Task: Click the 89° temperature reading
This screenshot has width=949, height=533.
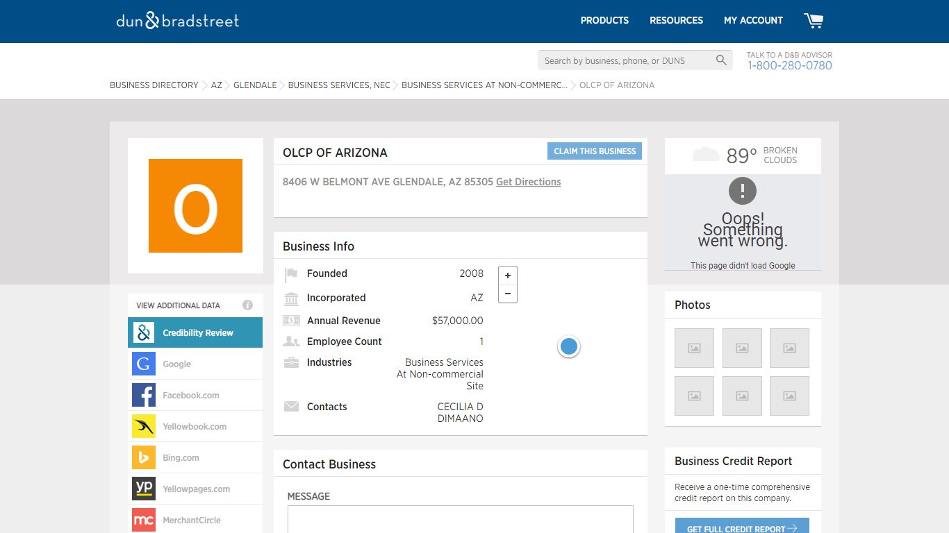Action: (741, 155)
